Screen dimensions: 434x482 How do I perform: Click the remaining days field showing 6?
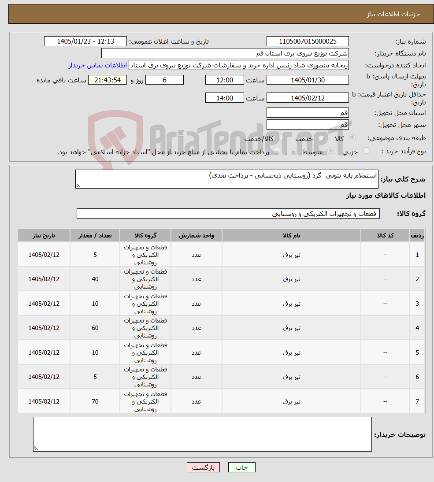(164, 80)
